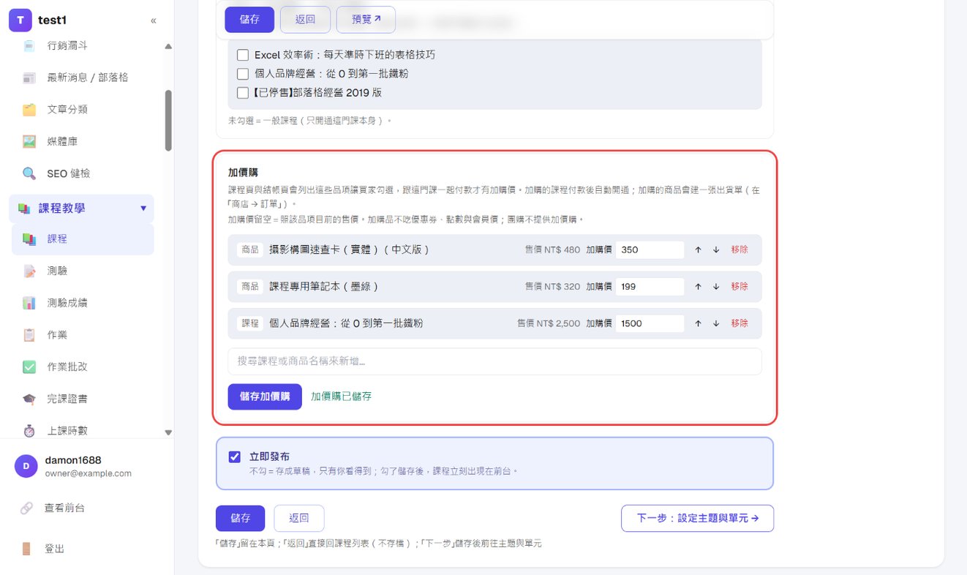Move 攝影構圖速查卡 down with its arrow
The image size is (967, 575).
point(716,249)
